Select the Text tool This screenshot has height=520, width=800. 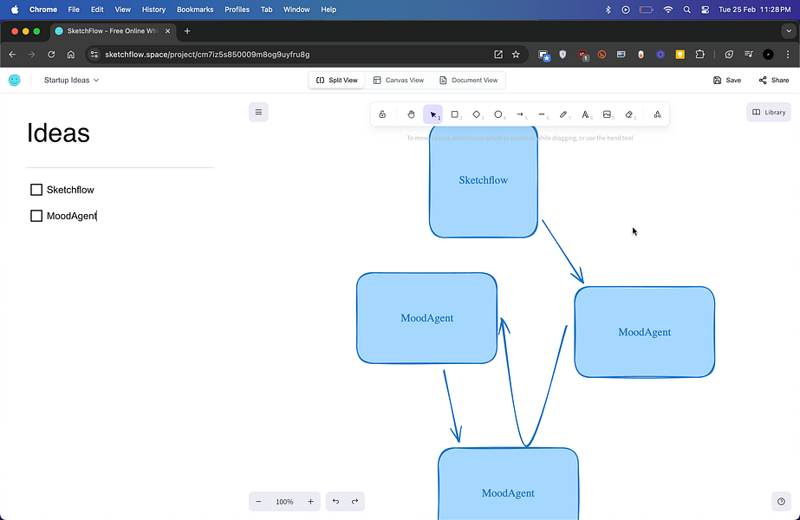(x=585, y=114)
